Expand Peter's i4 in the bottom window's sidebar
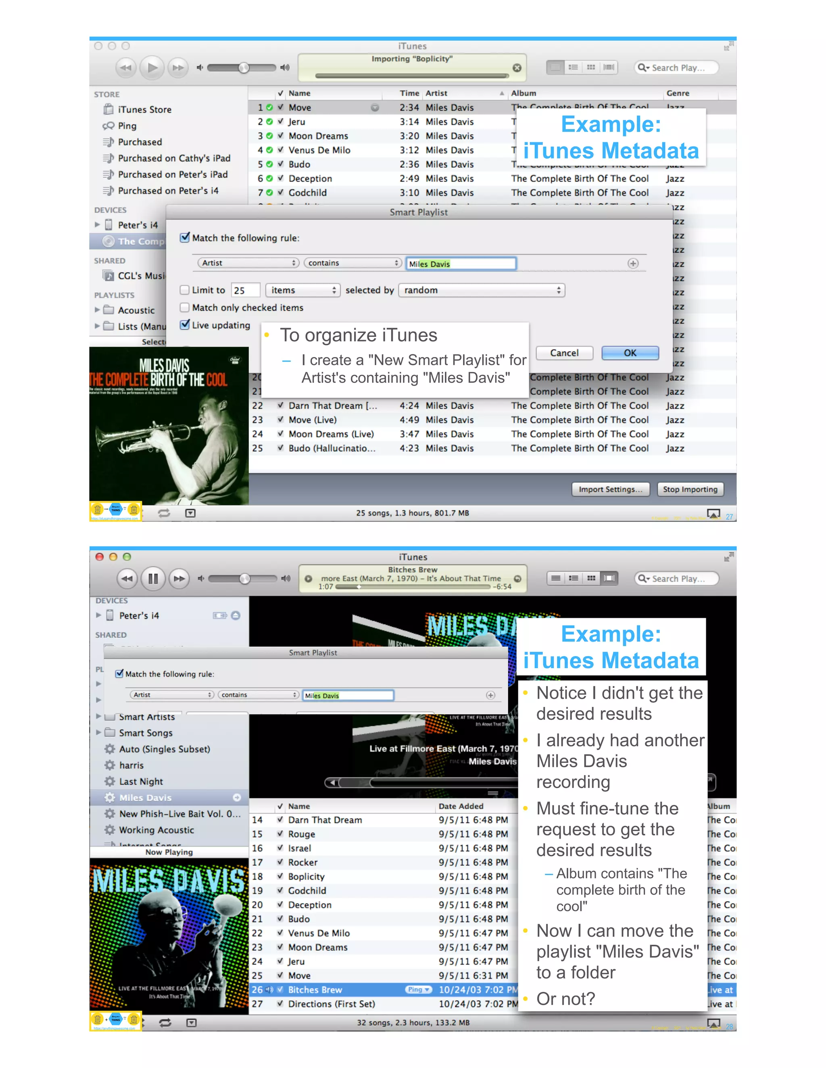Image resolution: width=826 pixels, height=1068 pixels. pyautogui.click(x=98, y=615)
